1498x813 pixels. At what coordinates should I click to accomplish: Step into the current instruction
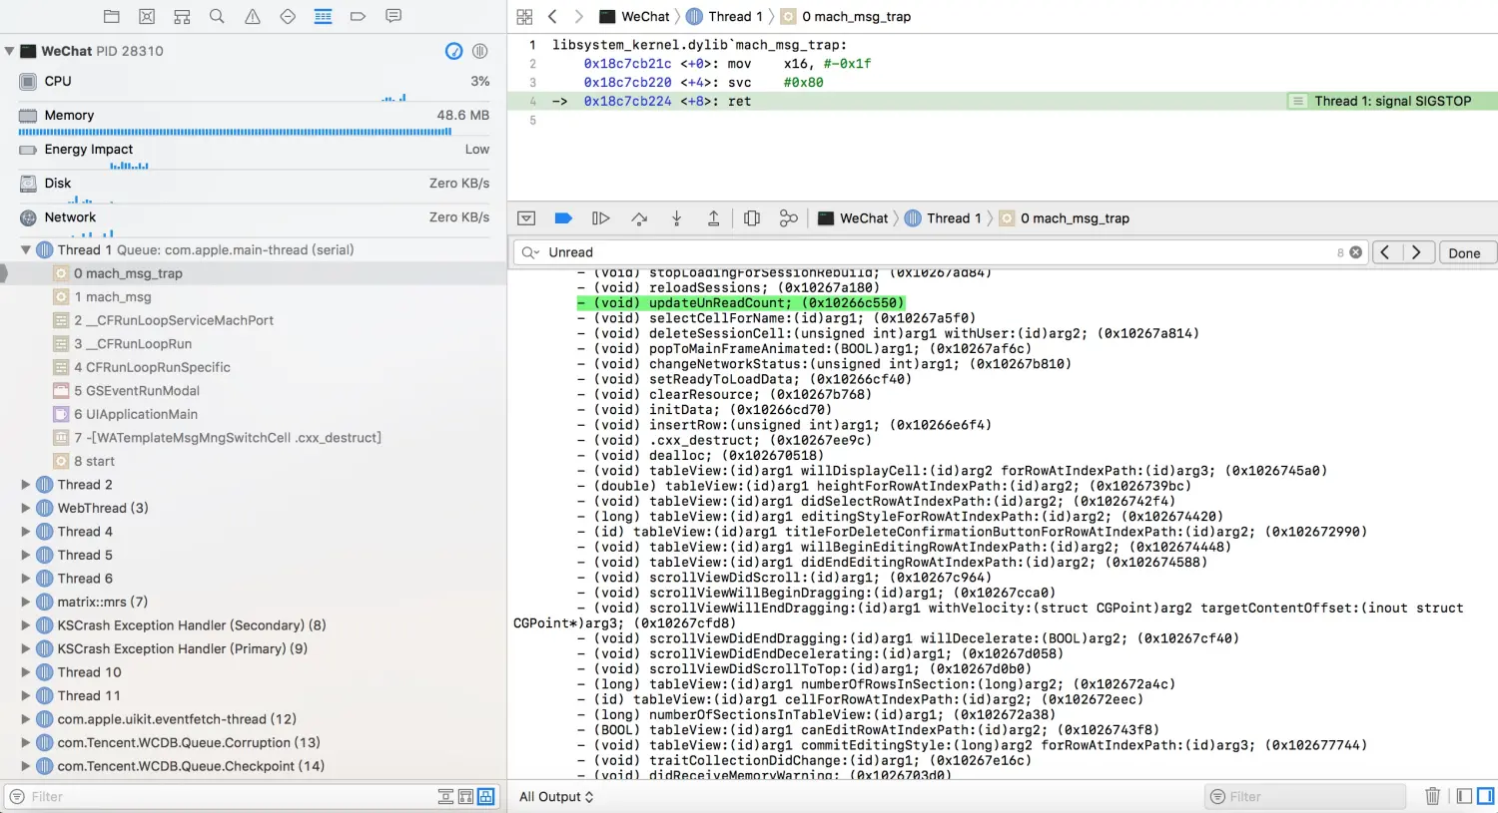tap(676, 218)
